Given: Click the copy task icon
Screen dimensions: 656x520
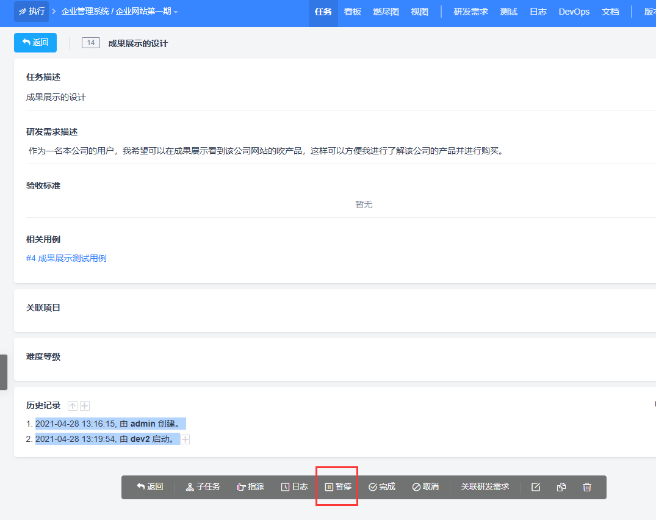Looking at the screenshot, I should [x=561, y=487].
